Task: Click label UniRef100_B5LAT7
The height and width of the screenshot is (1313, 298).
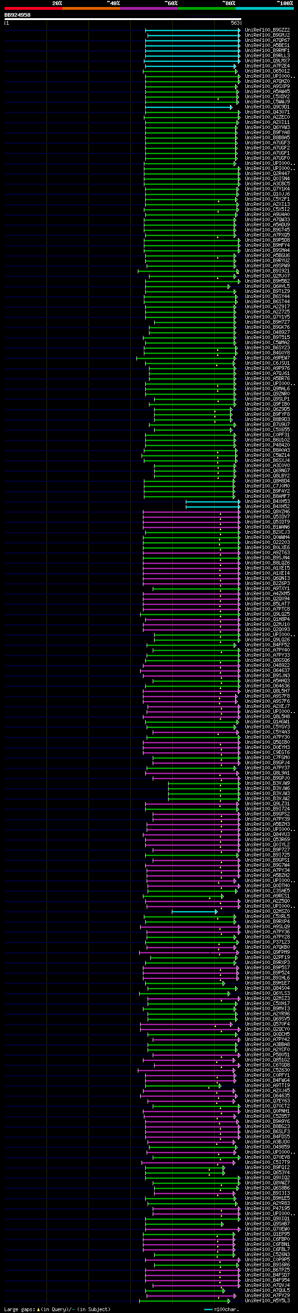Action: (x=267, y=604)
